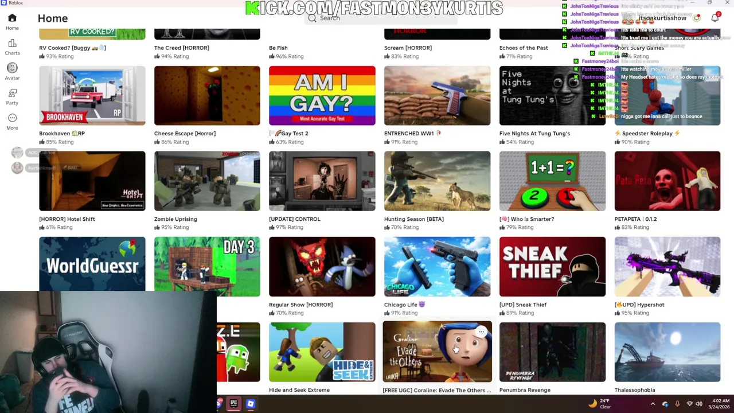The height and width of the screenshot is (413, 734).
Task: Click the 'Home' page heading
Action: 53,18
